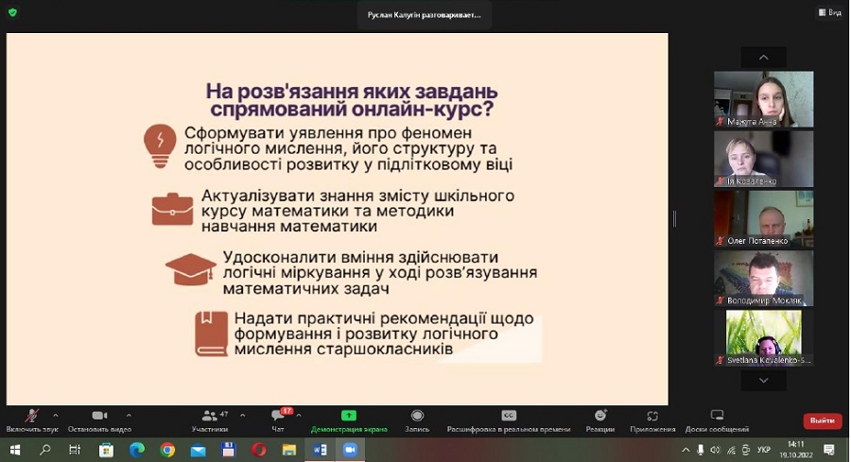This screenshot has width=851, height=462.
Task: Expand the arrow beside Участники
Action: [x=243, y=415]
